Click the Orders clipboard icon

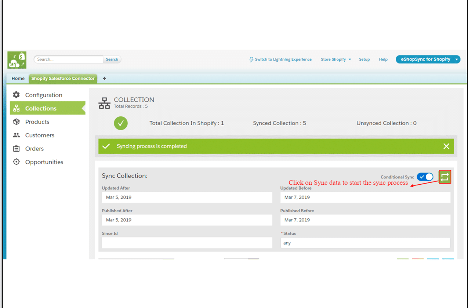pos(16,148)
